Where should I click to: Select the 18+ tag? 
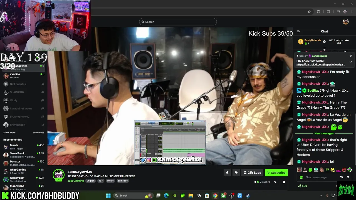pos(101,181)
